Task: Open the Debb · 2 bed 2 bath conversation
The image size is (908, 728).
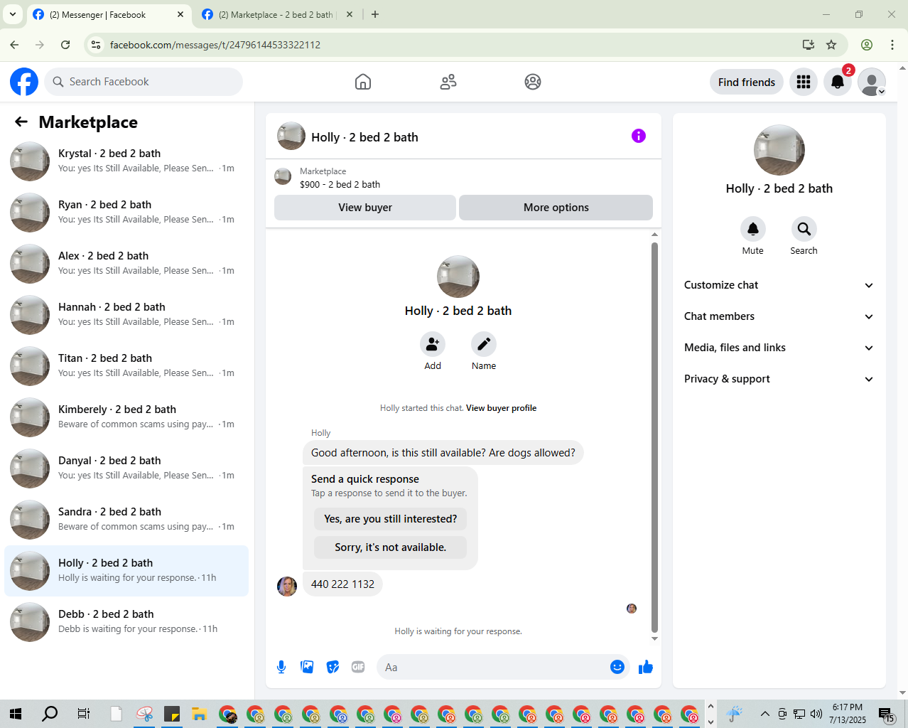Action: [x=126, y=622]
